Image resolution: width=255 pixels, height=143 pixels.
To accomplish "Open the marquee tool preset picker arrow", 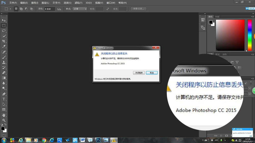I will [10, 9].
